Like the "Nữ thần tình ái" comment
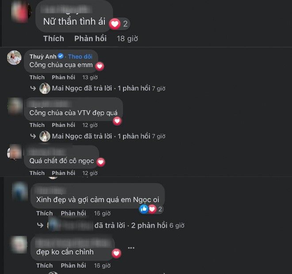Image resolution: width=292 pixels, height=274 pixels. 54,39
